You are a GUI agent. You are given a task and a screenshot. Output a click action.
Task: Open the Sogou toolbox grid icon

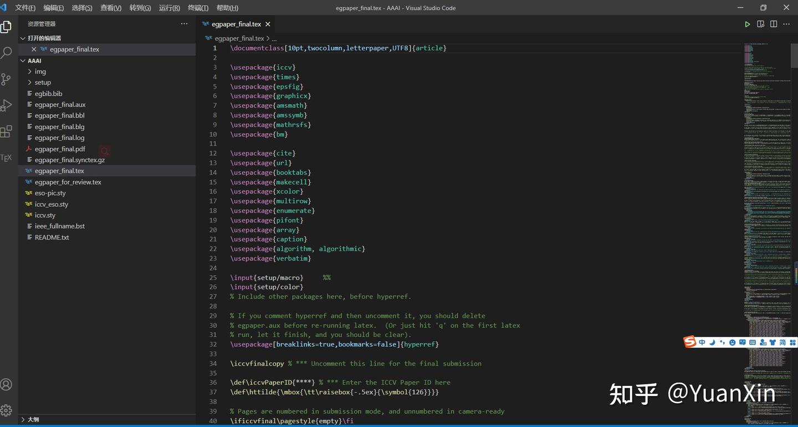[x=792, y=343]
